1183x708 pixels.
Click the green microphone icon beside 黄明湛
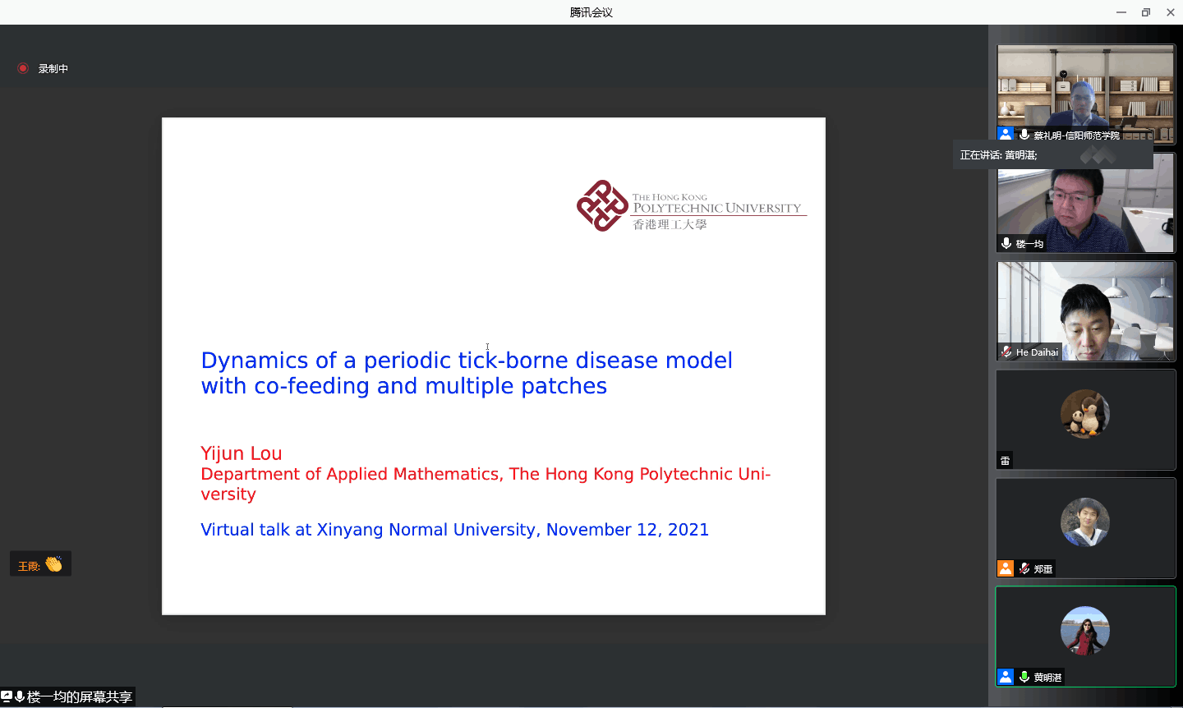coord(1024,677)
